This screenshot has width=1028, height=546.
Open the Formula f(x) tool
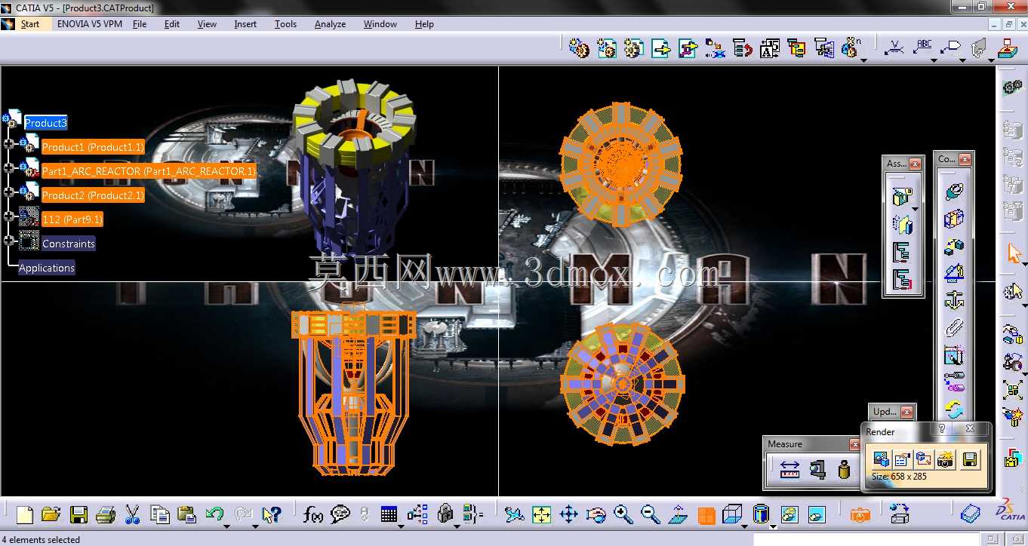tap(312, 515)
